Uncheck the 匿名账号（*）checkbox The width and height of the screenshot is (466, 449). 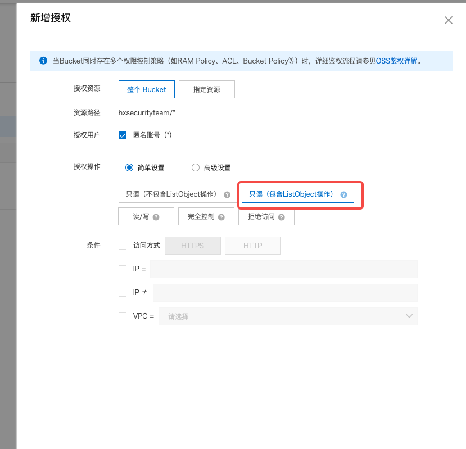pos(123,135)
